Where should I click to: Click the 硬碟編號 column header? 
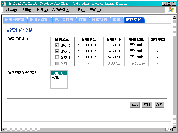(x=62, y=40)
